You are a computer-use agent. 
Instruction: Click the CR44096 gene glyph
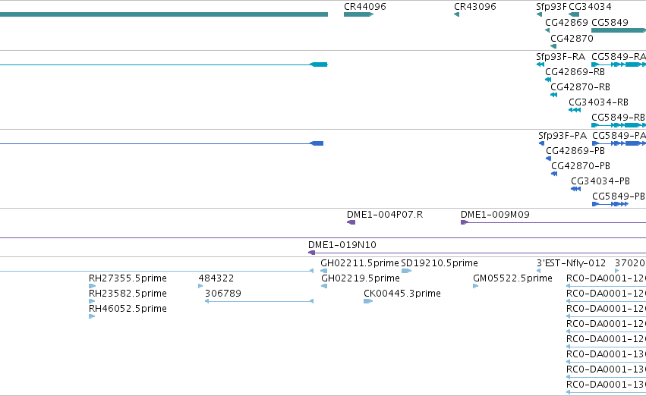coord(358,14)
